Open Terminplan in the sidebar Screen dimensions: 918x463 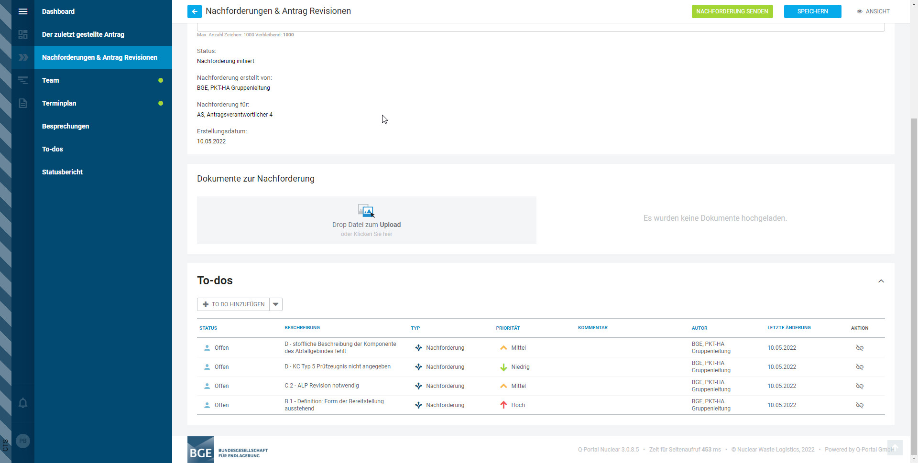pyautogui.click(x=59, y=103)
